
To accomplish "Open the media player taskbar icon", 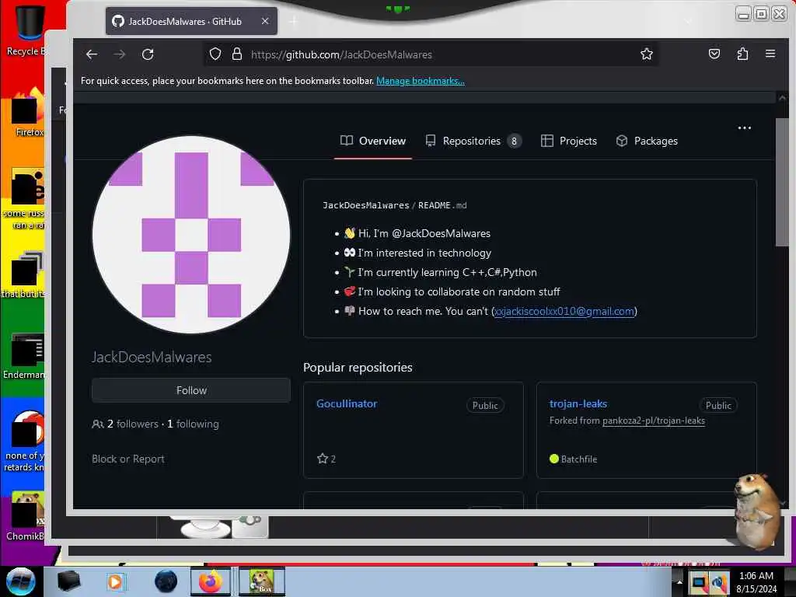I will (115, 581).
